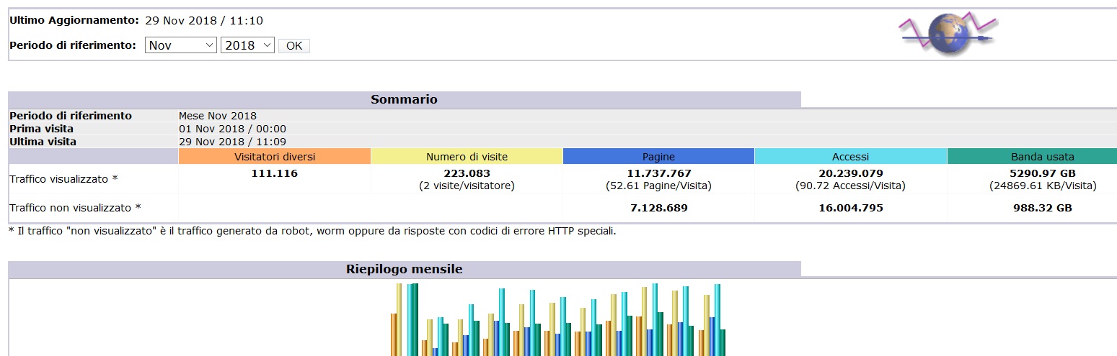Click the yellow Numero di visite header
Viewport: 1117px width, 356px height.
[467, 157]
